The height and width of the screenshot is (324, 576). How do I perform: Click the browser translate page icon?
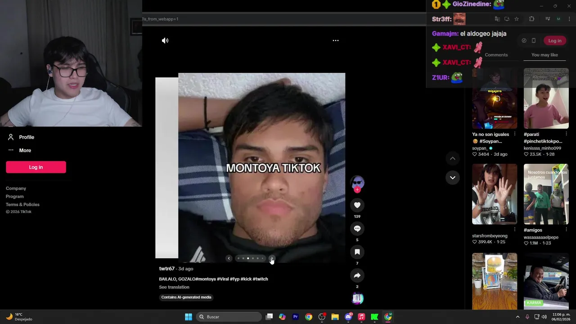pyautogui.click(x=497, y=19)
